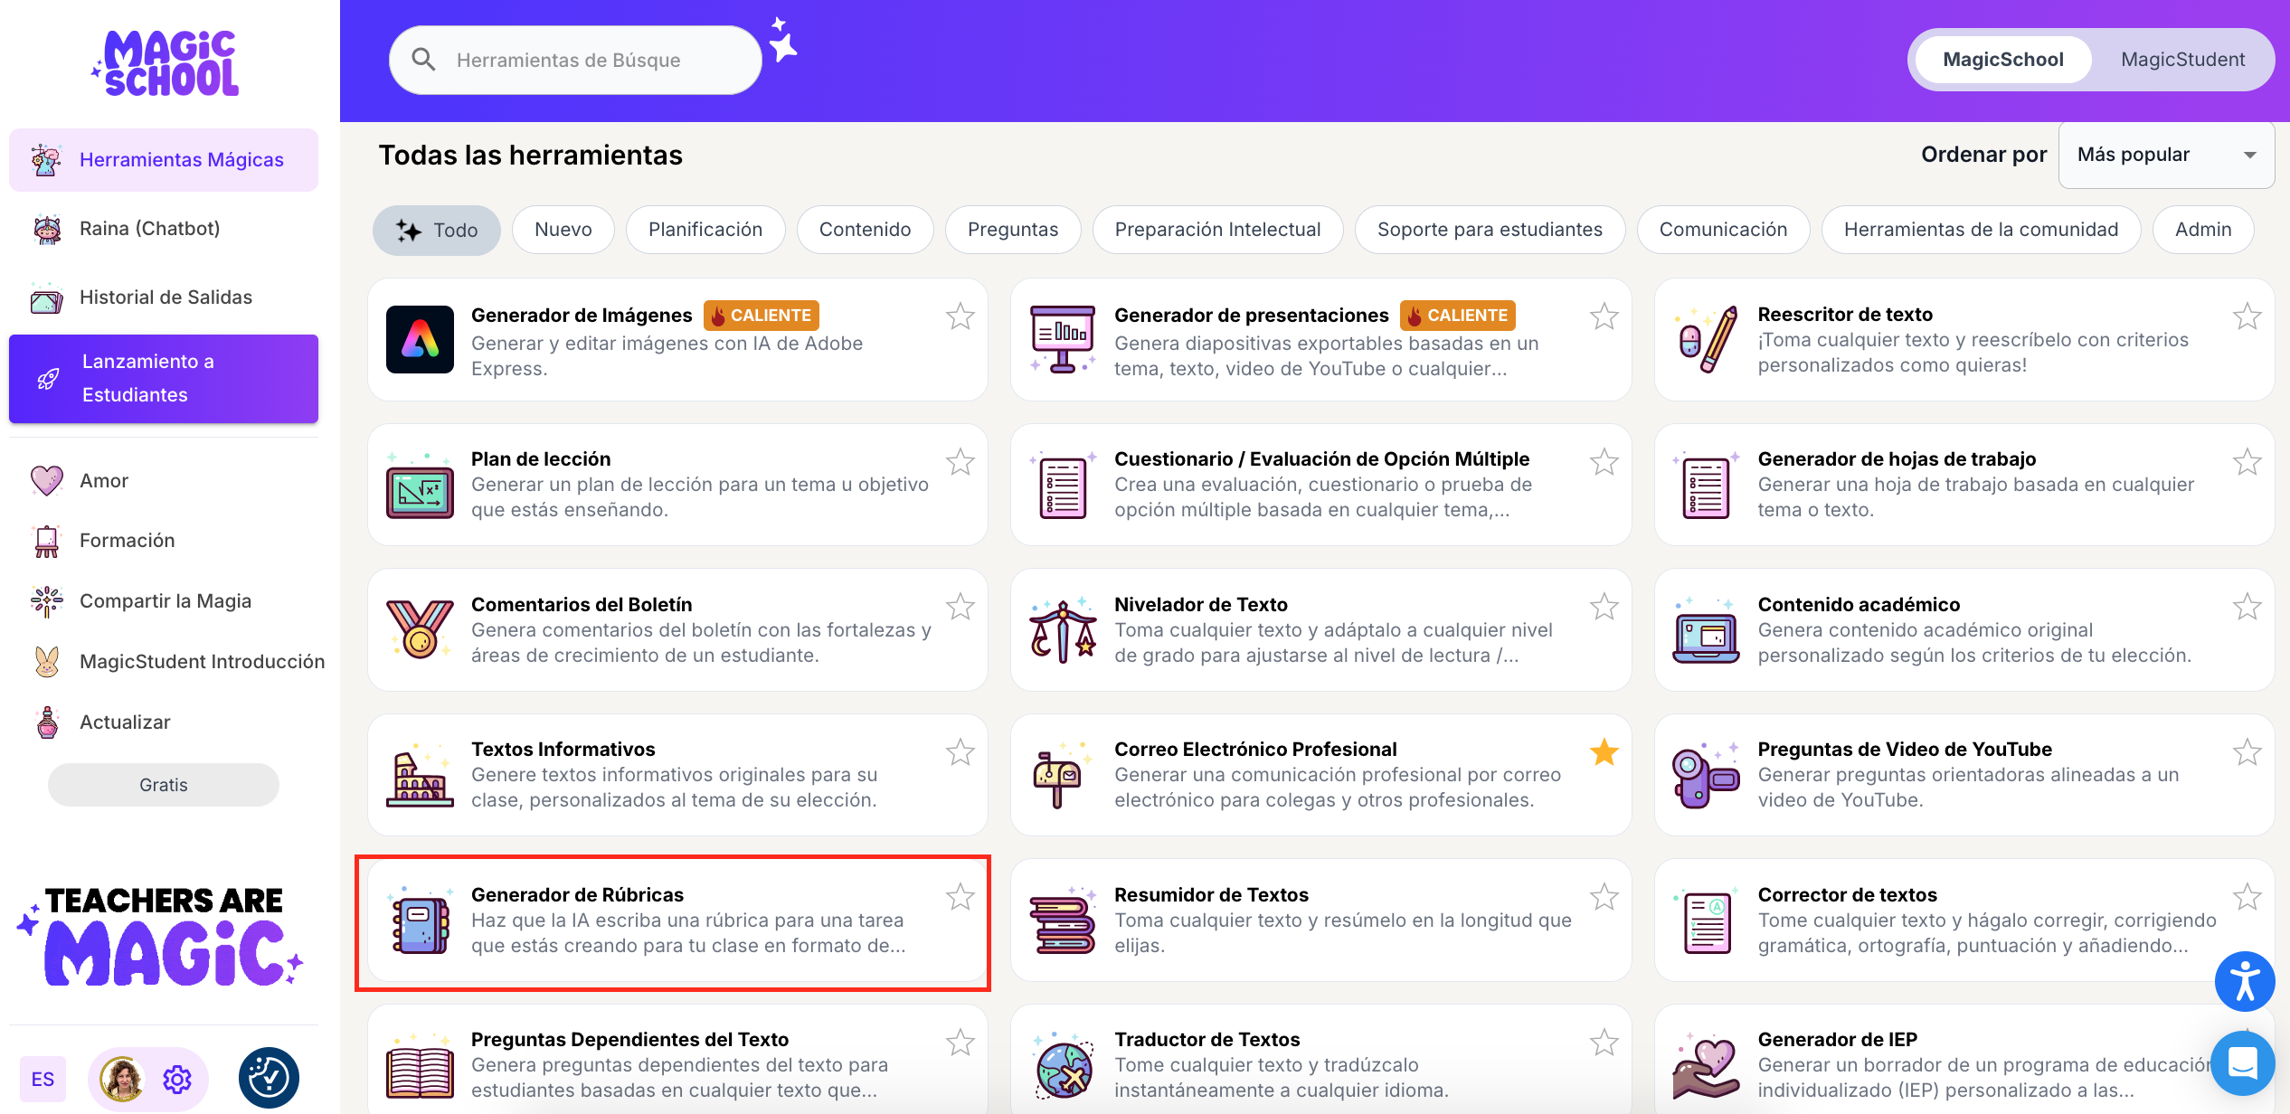2290x1114 pixels.
Task: Favorite the Generador de Rúbricas star
Action: pos(960,897)
